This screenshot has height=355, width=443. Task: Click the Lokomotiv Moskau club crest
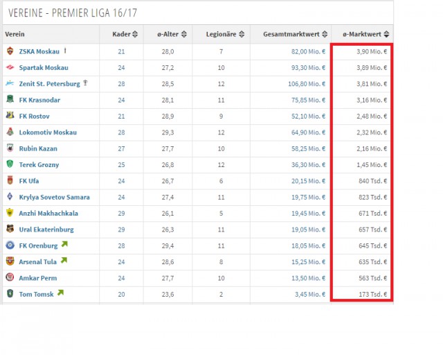[10, 132]
